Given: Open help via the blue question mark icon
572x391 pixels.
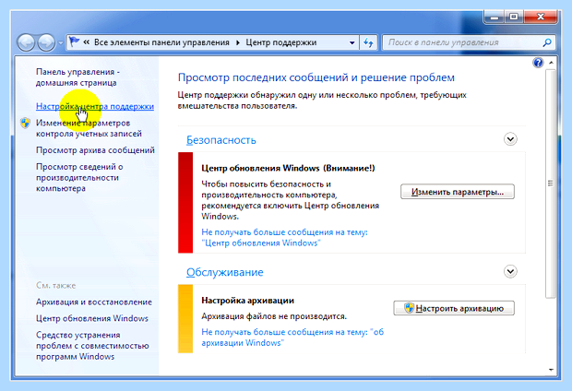Looking at the screenshot, I should pos(538,63).
